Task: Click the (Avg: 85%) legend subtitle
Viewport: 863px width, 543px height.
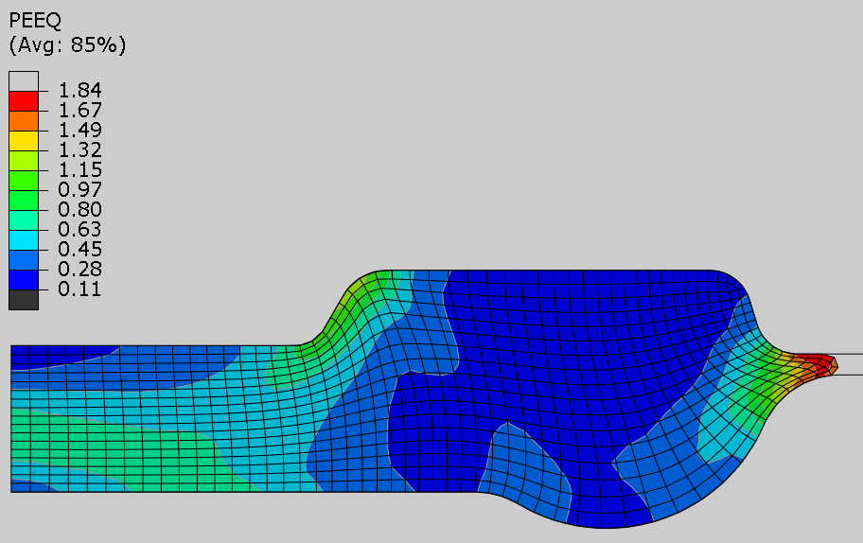Action: [x=67, y=45]
